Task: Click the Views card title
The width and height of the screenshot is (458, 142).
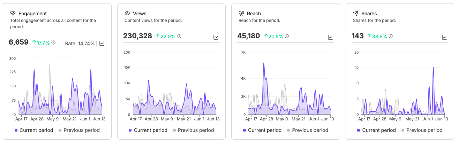Action: pyautogui.click(x=140, y=14)
